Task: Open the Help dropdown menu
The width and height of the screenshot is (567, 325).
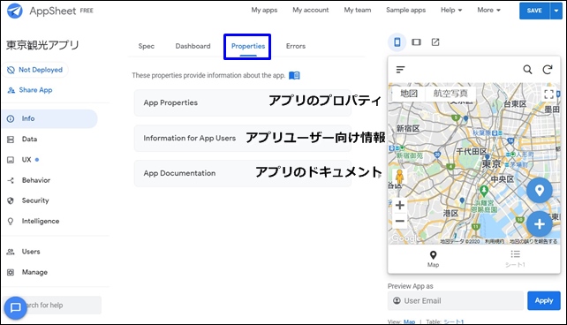Action: click(x=451, y=10)
